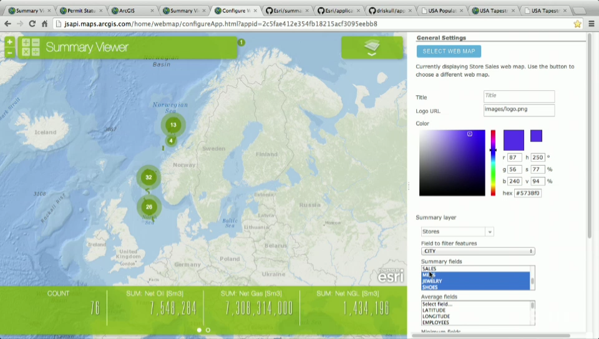
Task: Click the blue b value field
Action: (515, 181)
